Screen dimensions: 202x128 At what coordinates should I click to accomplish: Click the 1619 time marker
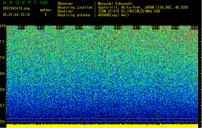click(175, 28)
